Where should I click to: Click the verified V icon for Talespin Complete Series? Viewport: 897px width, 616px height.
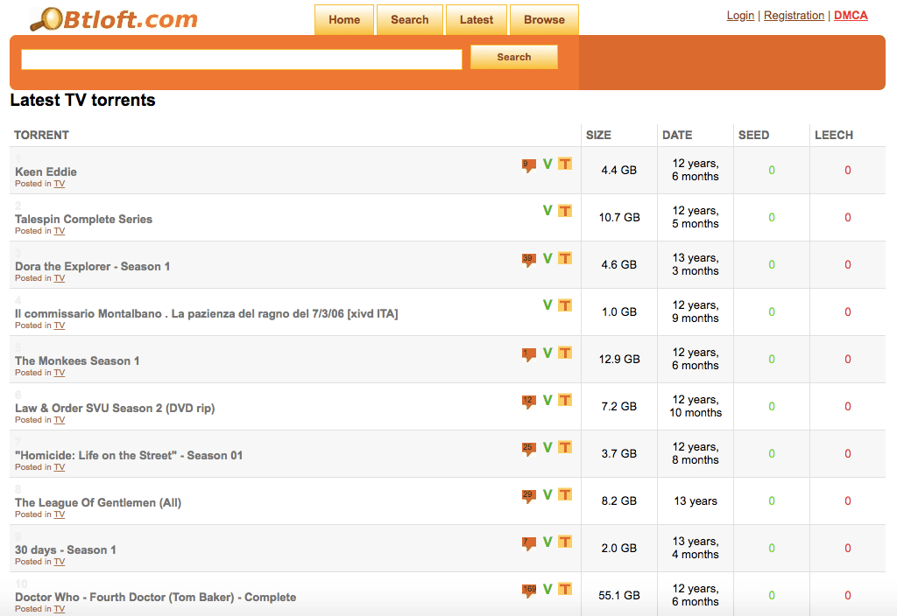[x=547, y=211]
